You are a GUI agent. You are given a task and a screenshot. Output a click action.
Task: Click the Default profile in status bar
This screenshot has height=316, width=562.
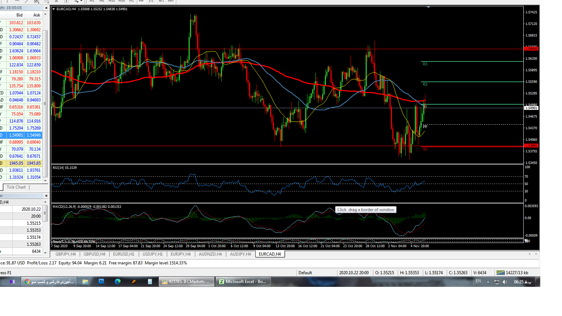tap(305, 273)
